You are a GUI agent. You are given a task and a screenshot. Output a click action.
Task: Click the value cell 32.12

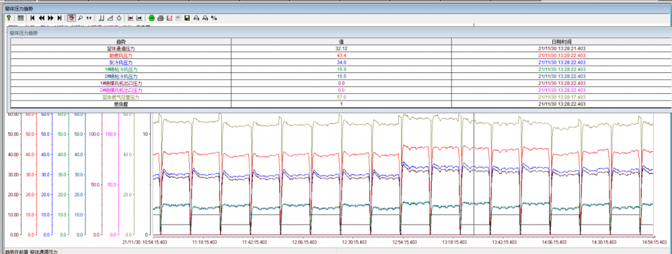pos(341,49)
